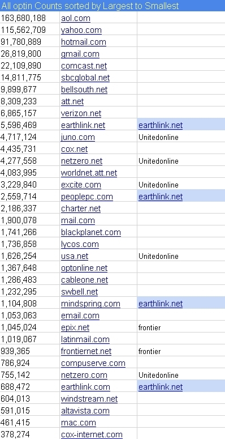Select the worldnet.att.net link
The image size is (225, 439).
click(x=89, y=173)
